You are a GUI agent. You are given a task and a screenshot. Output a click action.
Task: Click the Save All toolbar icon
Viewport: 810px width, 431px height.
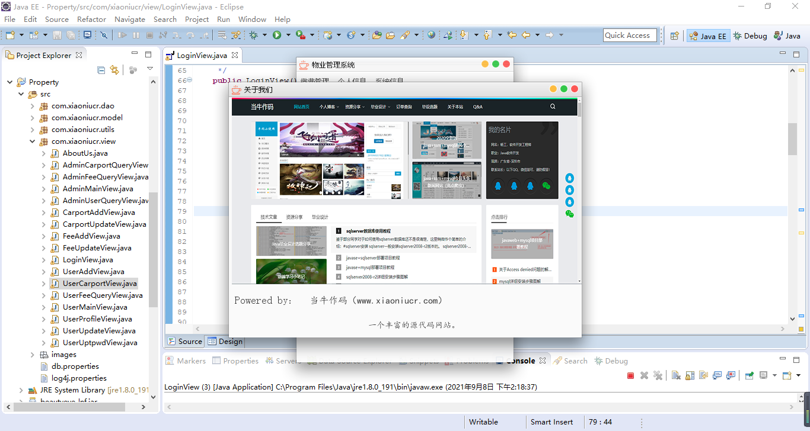[x=71, y=36]
